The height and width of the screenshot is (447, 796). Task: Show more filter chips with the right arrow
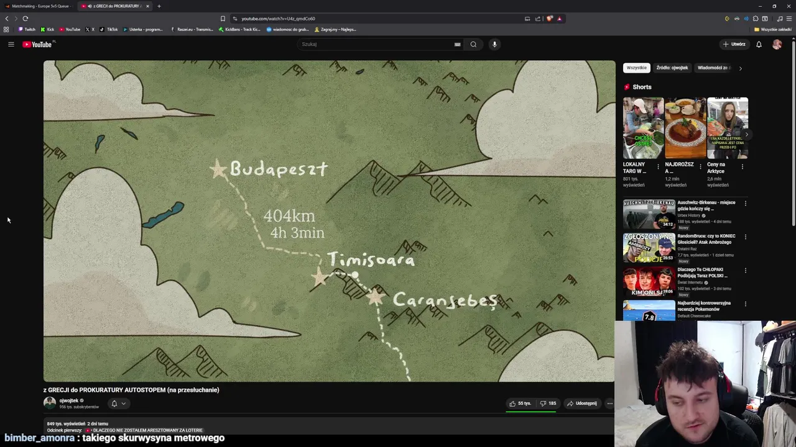[x=740, y=68]
